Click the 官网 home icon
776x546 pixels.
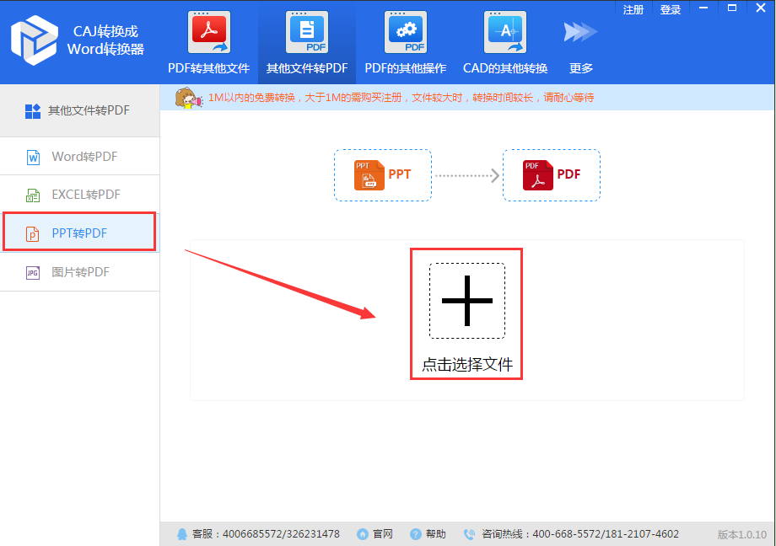click(363, 534)
